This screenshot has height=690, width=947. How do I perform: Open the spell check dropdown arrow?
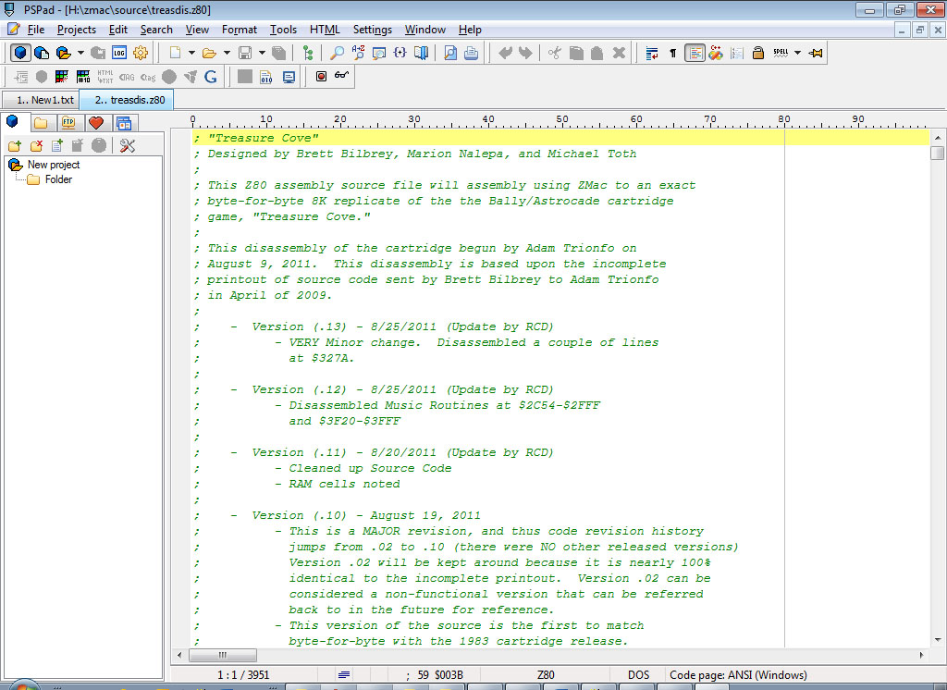click(x=797, y=53)
